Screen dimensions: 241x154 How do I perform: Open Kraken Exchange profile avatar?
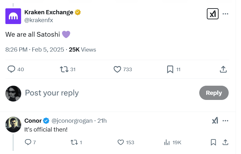[x=13, y=16]
